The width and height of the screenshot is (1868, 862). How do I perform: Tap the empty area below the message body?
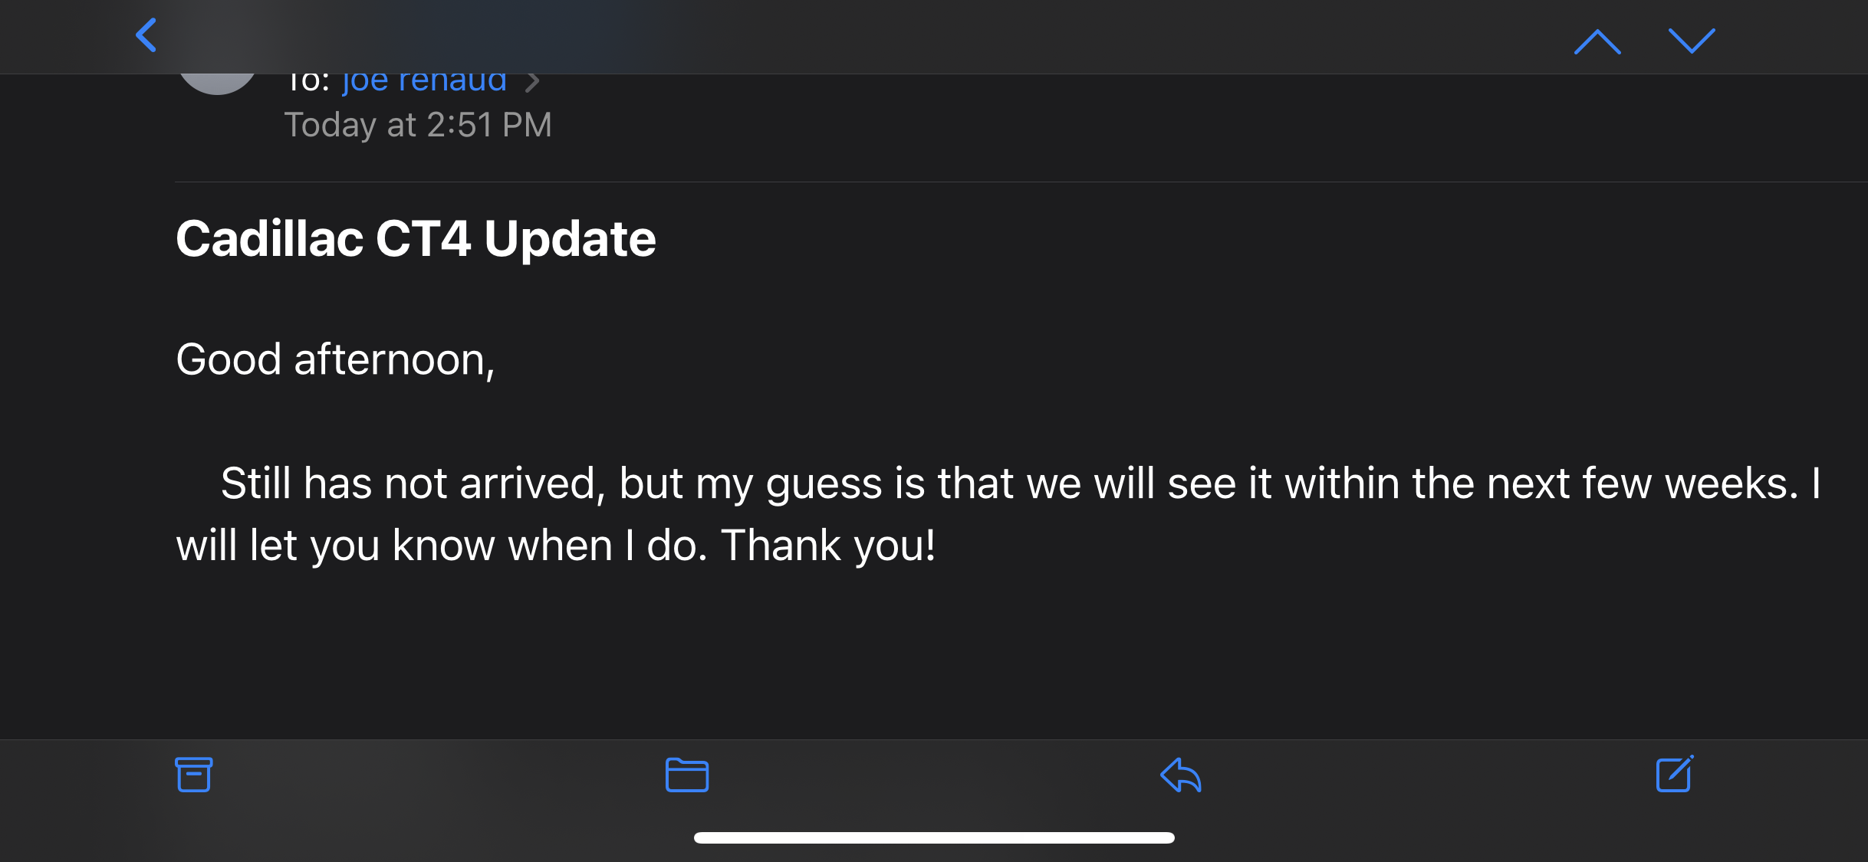click(x=934, y=659)
